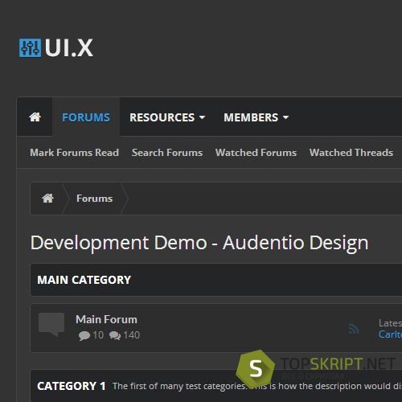This screenshot has height=402, width=402.
Task: Click the Forums breadcrumb item
Action: [95, 199]
